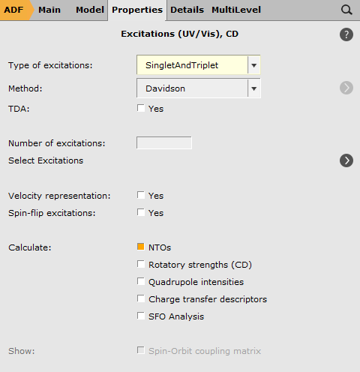Open the Details tab
Screen dimensions: 360x372
tap(187, 10)
